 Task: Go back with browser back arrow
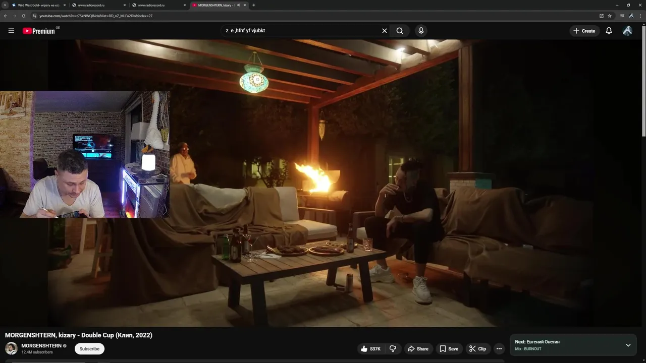point(6,16)
